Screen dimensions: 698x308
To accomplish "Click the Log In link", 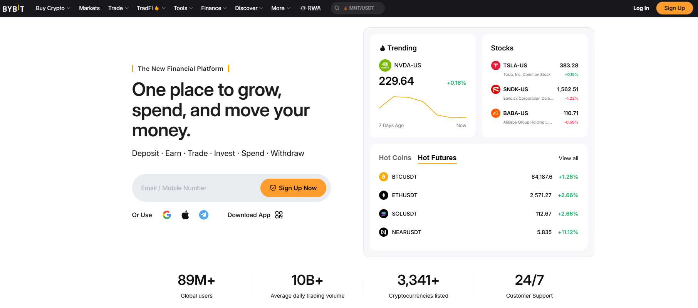I will 641,8.
